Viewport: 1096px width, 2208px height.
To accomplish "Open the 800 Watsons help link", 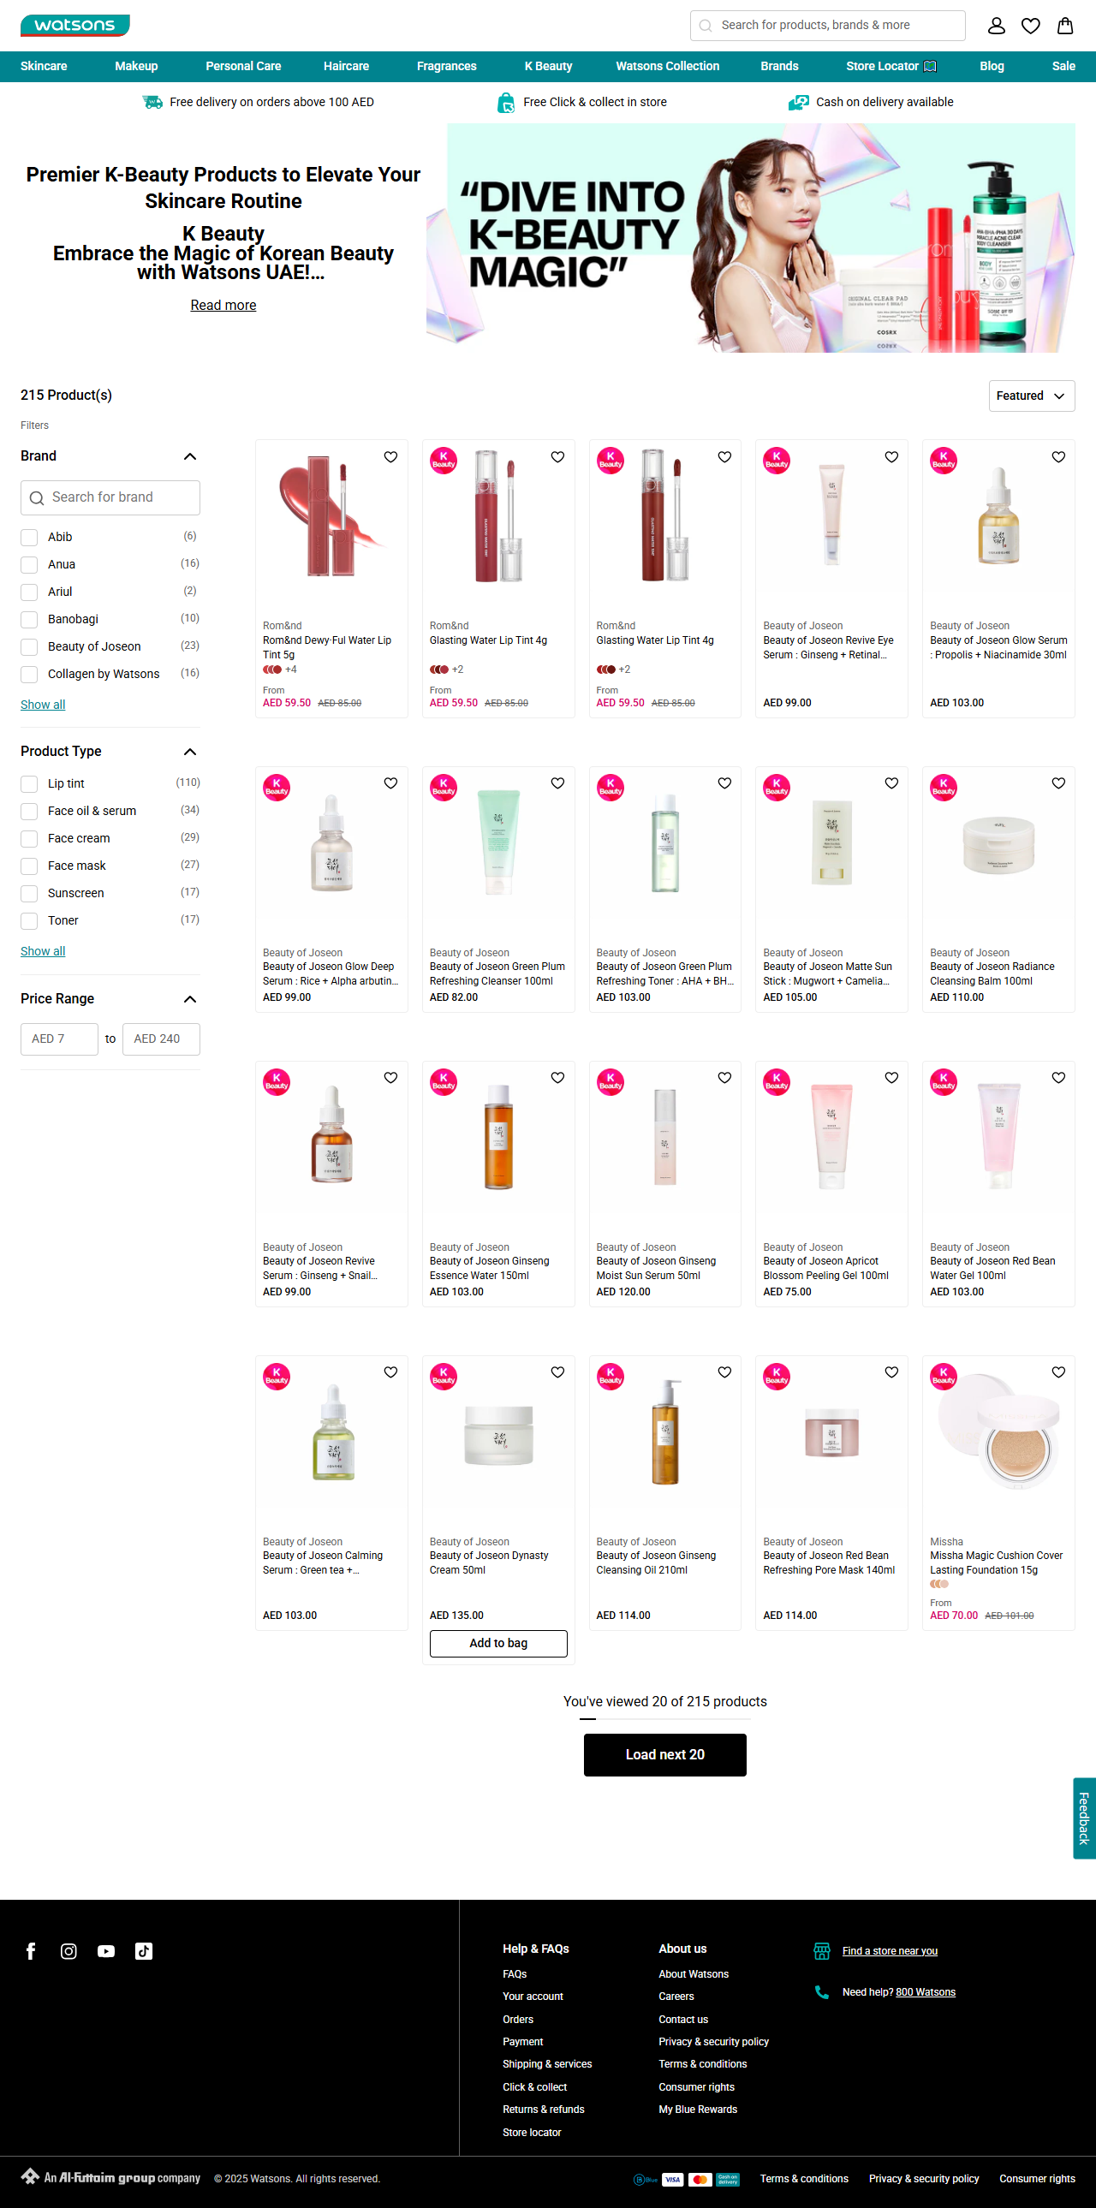I will 926,1992.
